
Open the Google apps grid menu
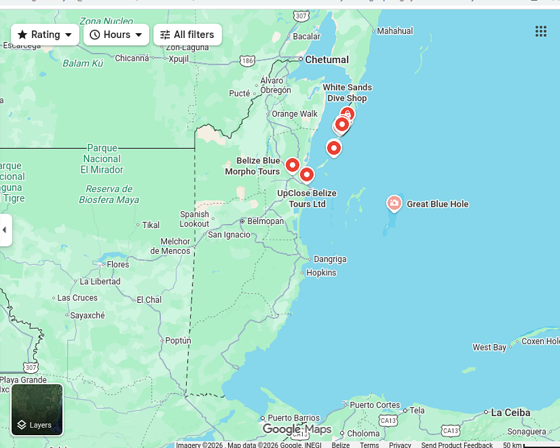click(541, 32)
